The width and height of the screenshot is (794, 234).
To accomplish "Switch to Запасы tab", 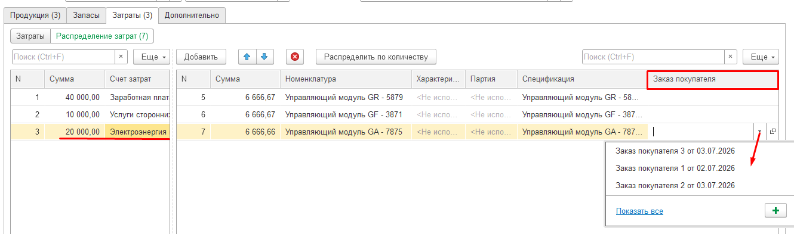I will pyautogui.click(x=86, y=15).
